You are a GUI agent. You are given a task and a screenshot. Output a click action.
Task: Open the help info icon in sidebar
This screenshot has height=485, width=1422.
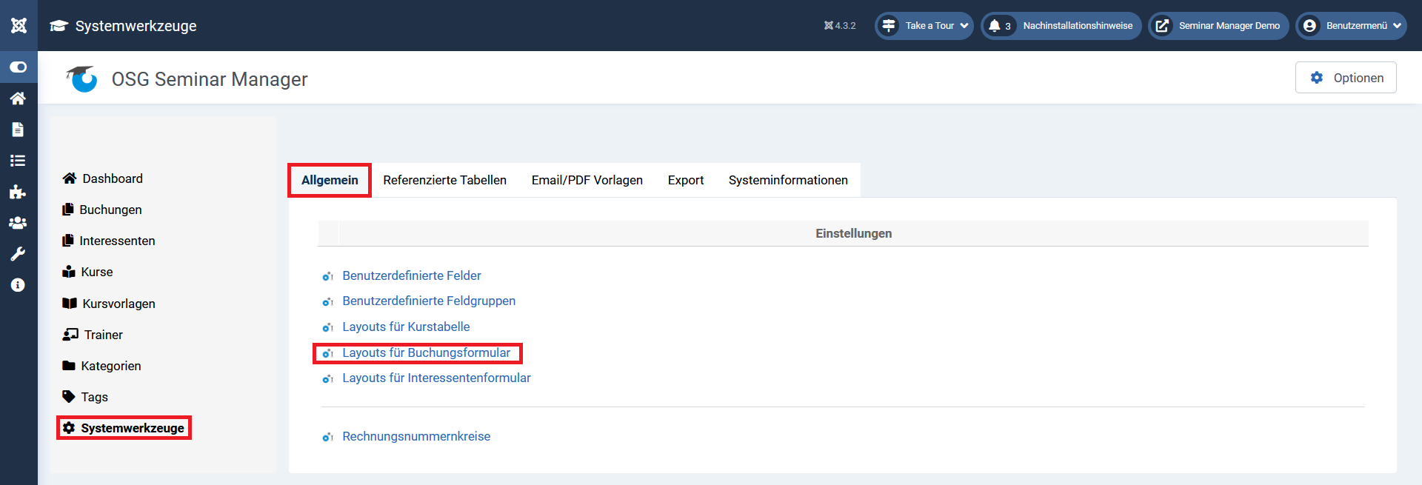pos(19,285)
